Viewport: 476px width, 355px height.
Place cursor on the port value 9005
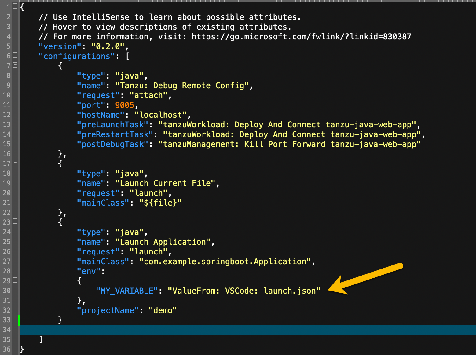coord(125,105)
